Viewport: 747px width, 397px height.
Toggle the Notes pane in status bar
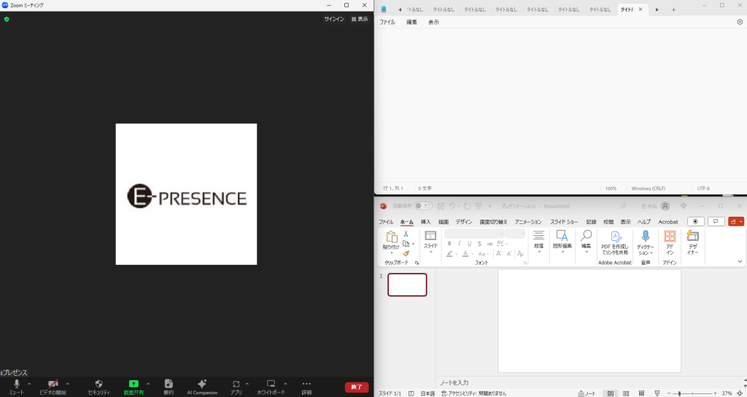coord(587,393)
